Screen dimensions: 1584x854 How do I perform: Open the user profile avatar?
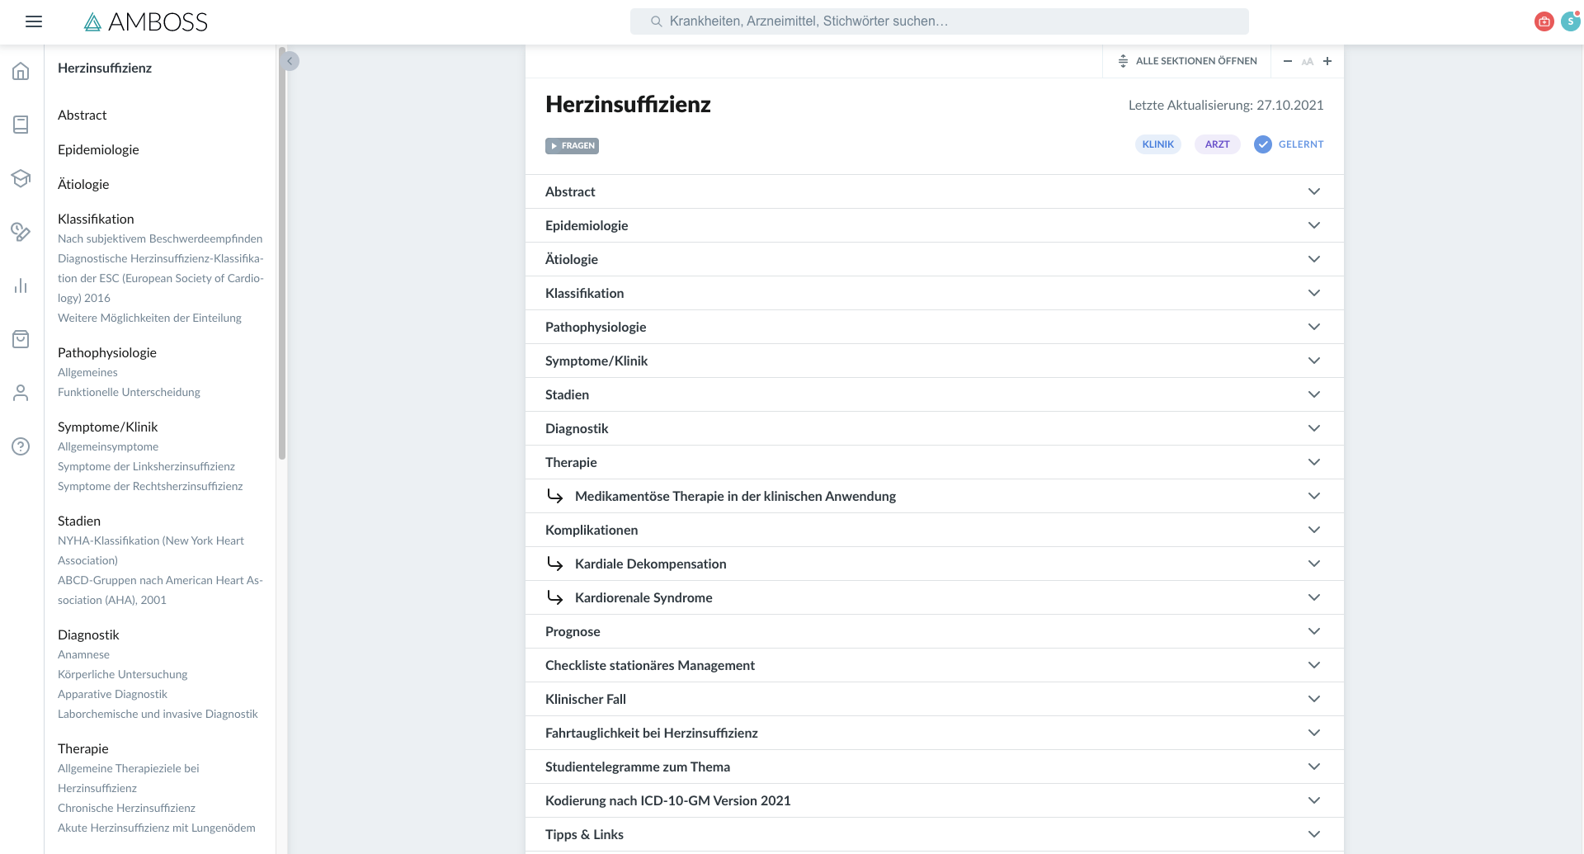click(1571, 21)
